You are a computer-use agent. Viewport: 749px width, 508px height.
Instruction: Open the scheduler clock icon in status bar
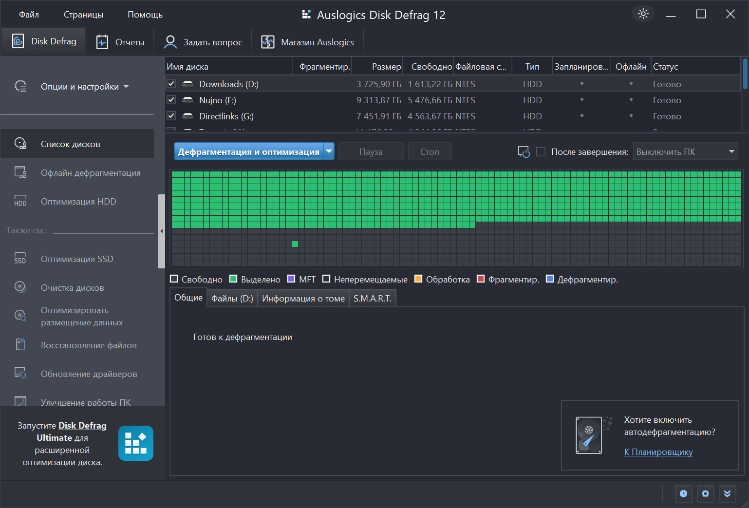[x=683, y=494]
